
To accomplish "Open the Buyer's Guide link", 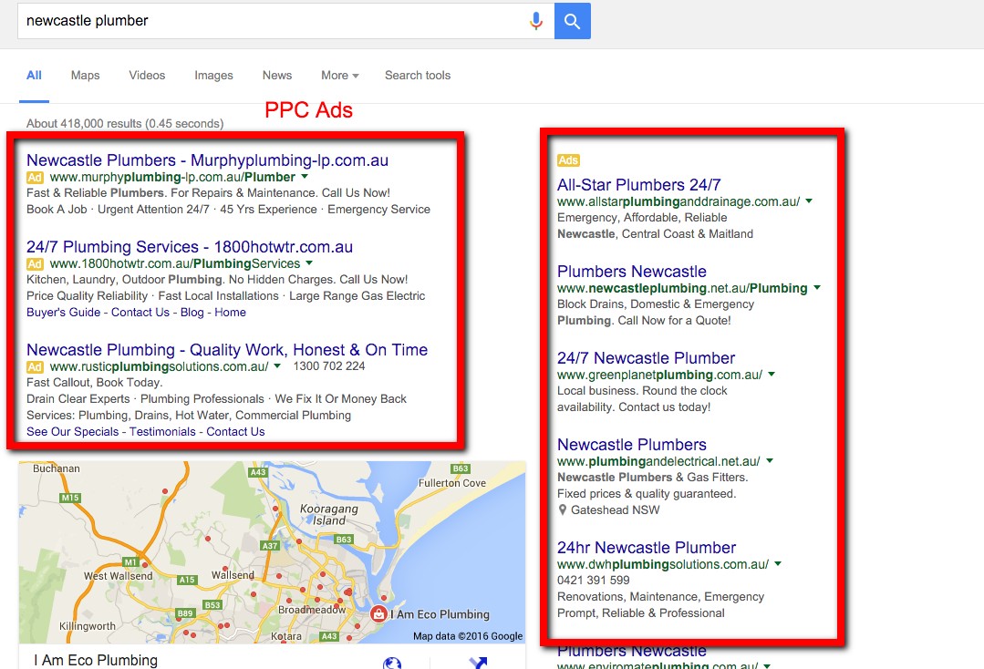I will click(x=63, y=312).
